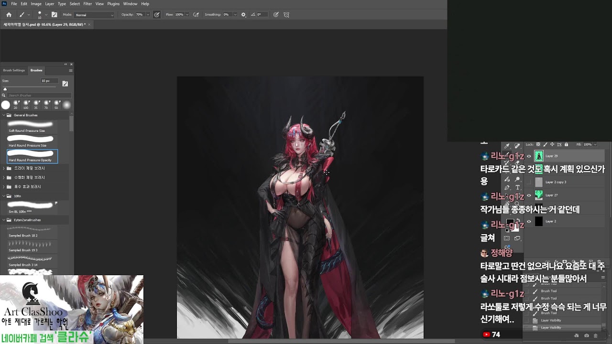Toggle the Brush Settings panel icon

click(x=54, y=15)
